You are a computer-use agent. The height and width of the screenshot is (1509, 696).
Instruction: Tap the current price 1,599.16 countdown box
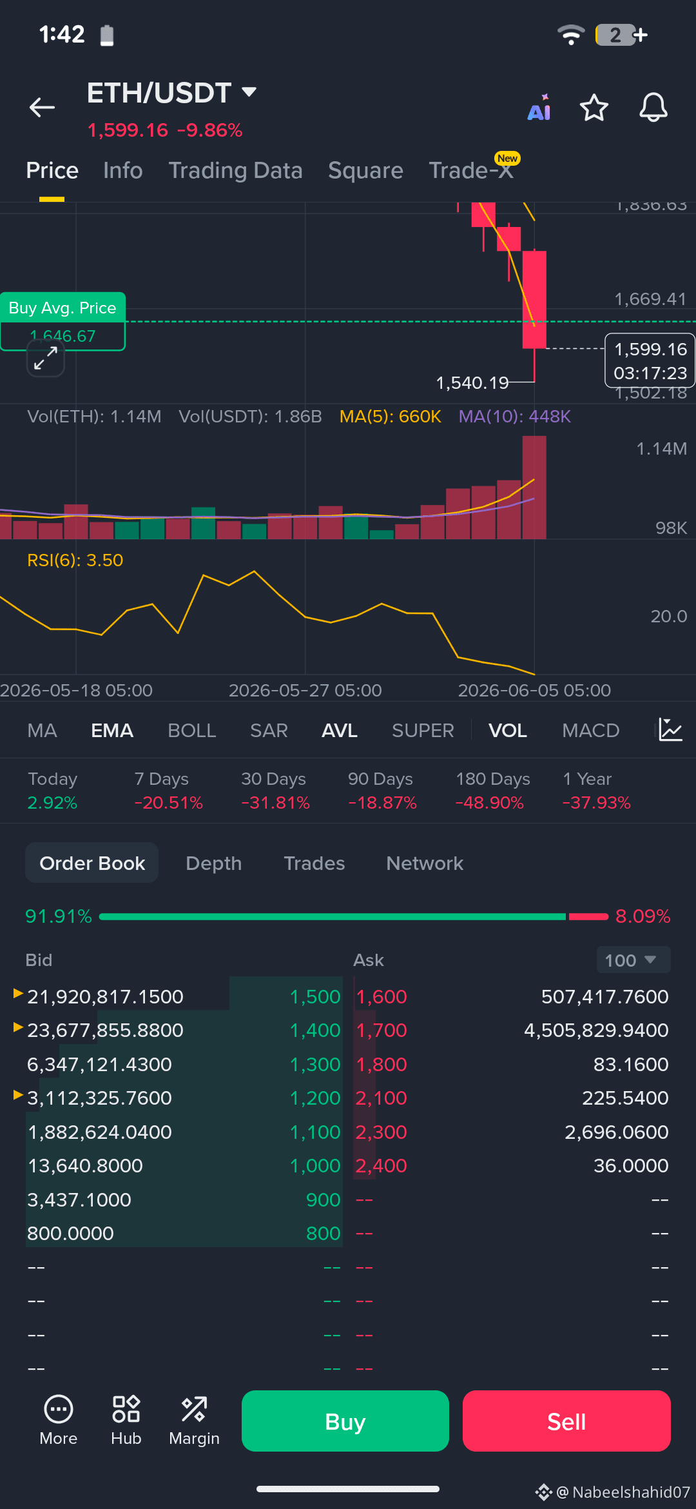[650, 360]
